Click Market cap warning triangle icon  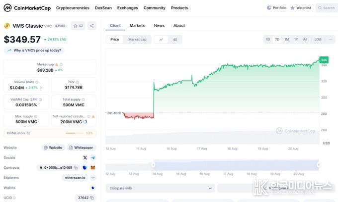coord(57,64)
